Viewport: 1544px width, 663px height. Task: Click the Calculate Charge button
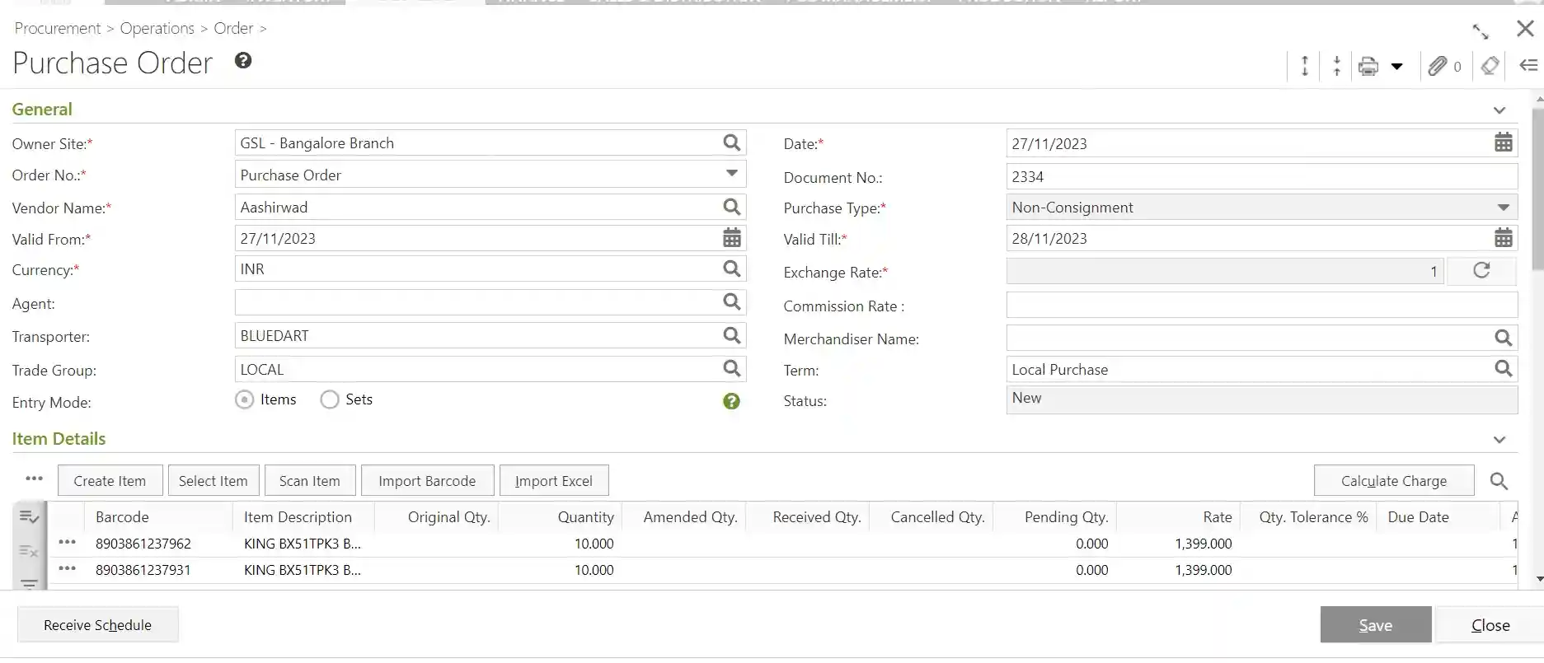point(1394,481)
